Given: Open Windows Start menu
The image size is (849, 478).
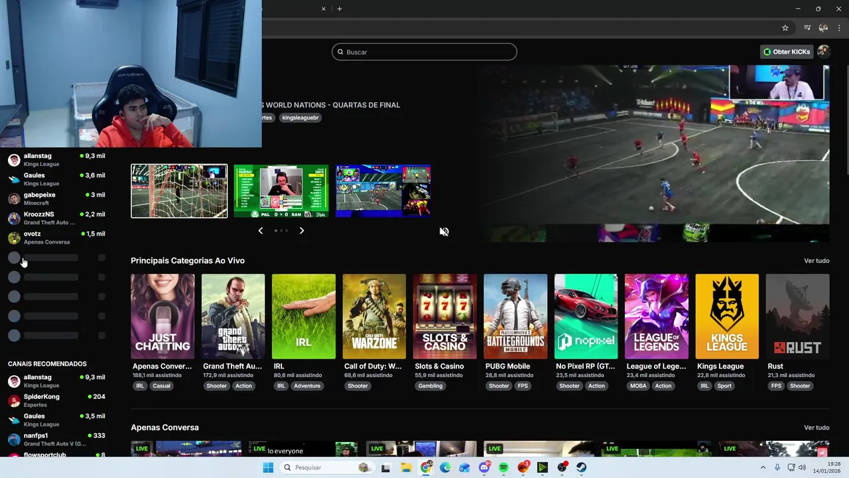Looking at the screenshot, I should coord(268,467).
